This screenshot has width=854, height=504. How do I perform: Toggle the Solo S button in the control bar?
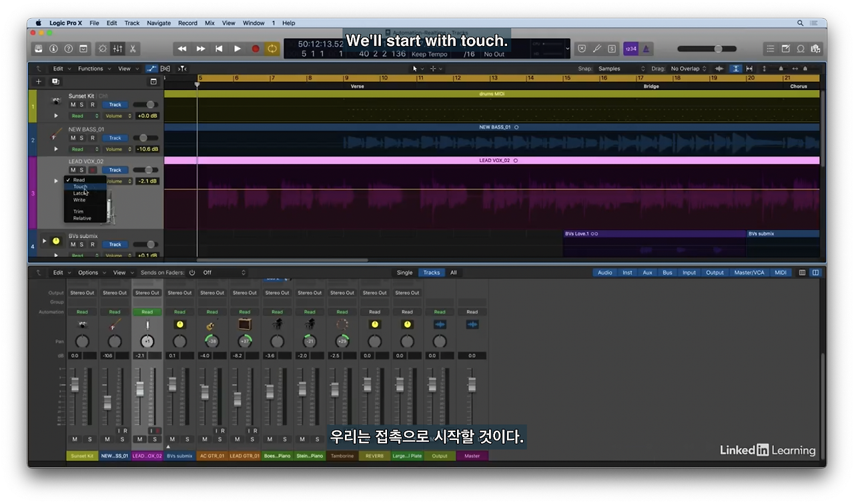(611, 49)
